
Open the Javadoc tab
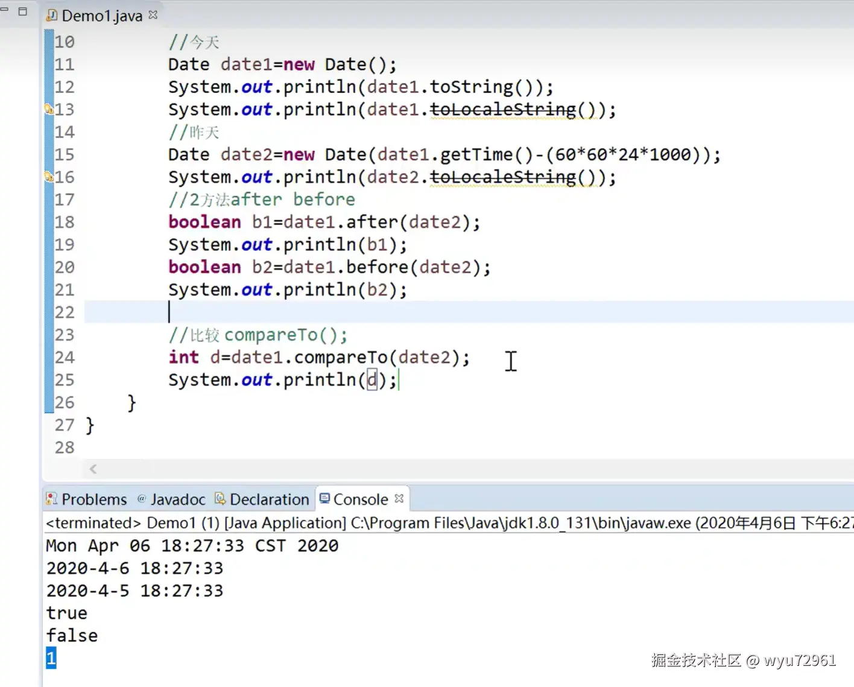pos(172,499)
